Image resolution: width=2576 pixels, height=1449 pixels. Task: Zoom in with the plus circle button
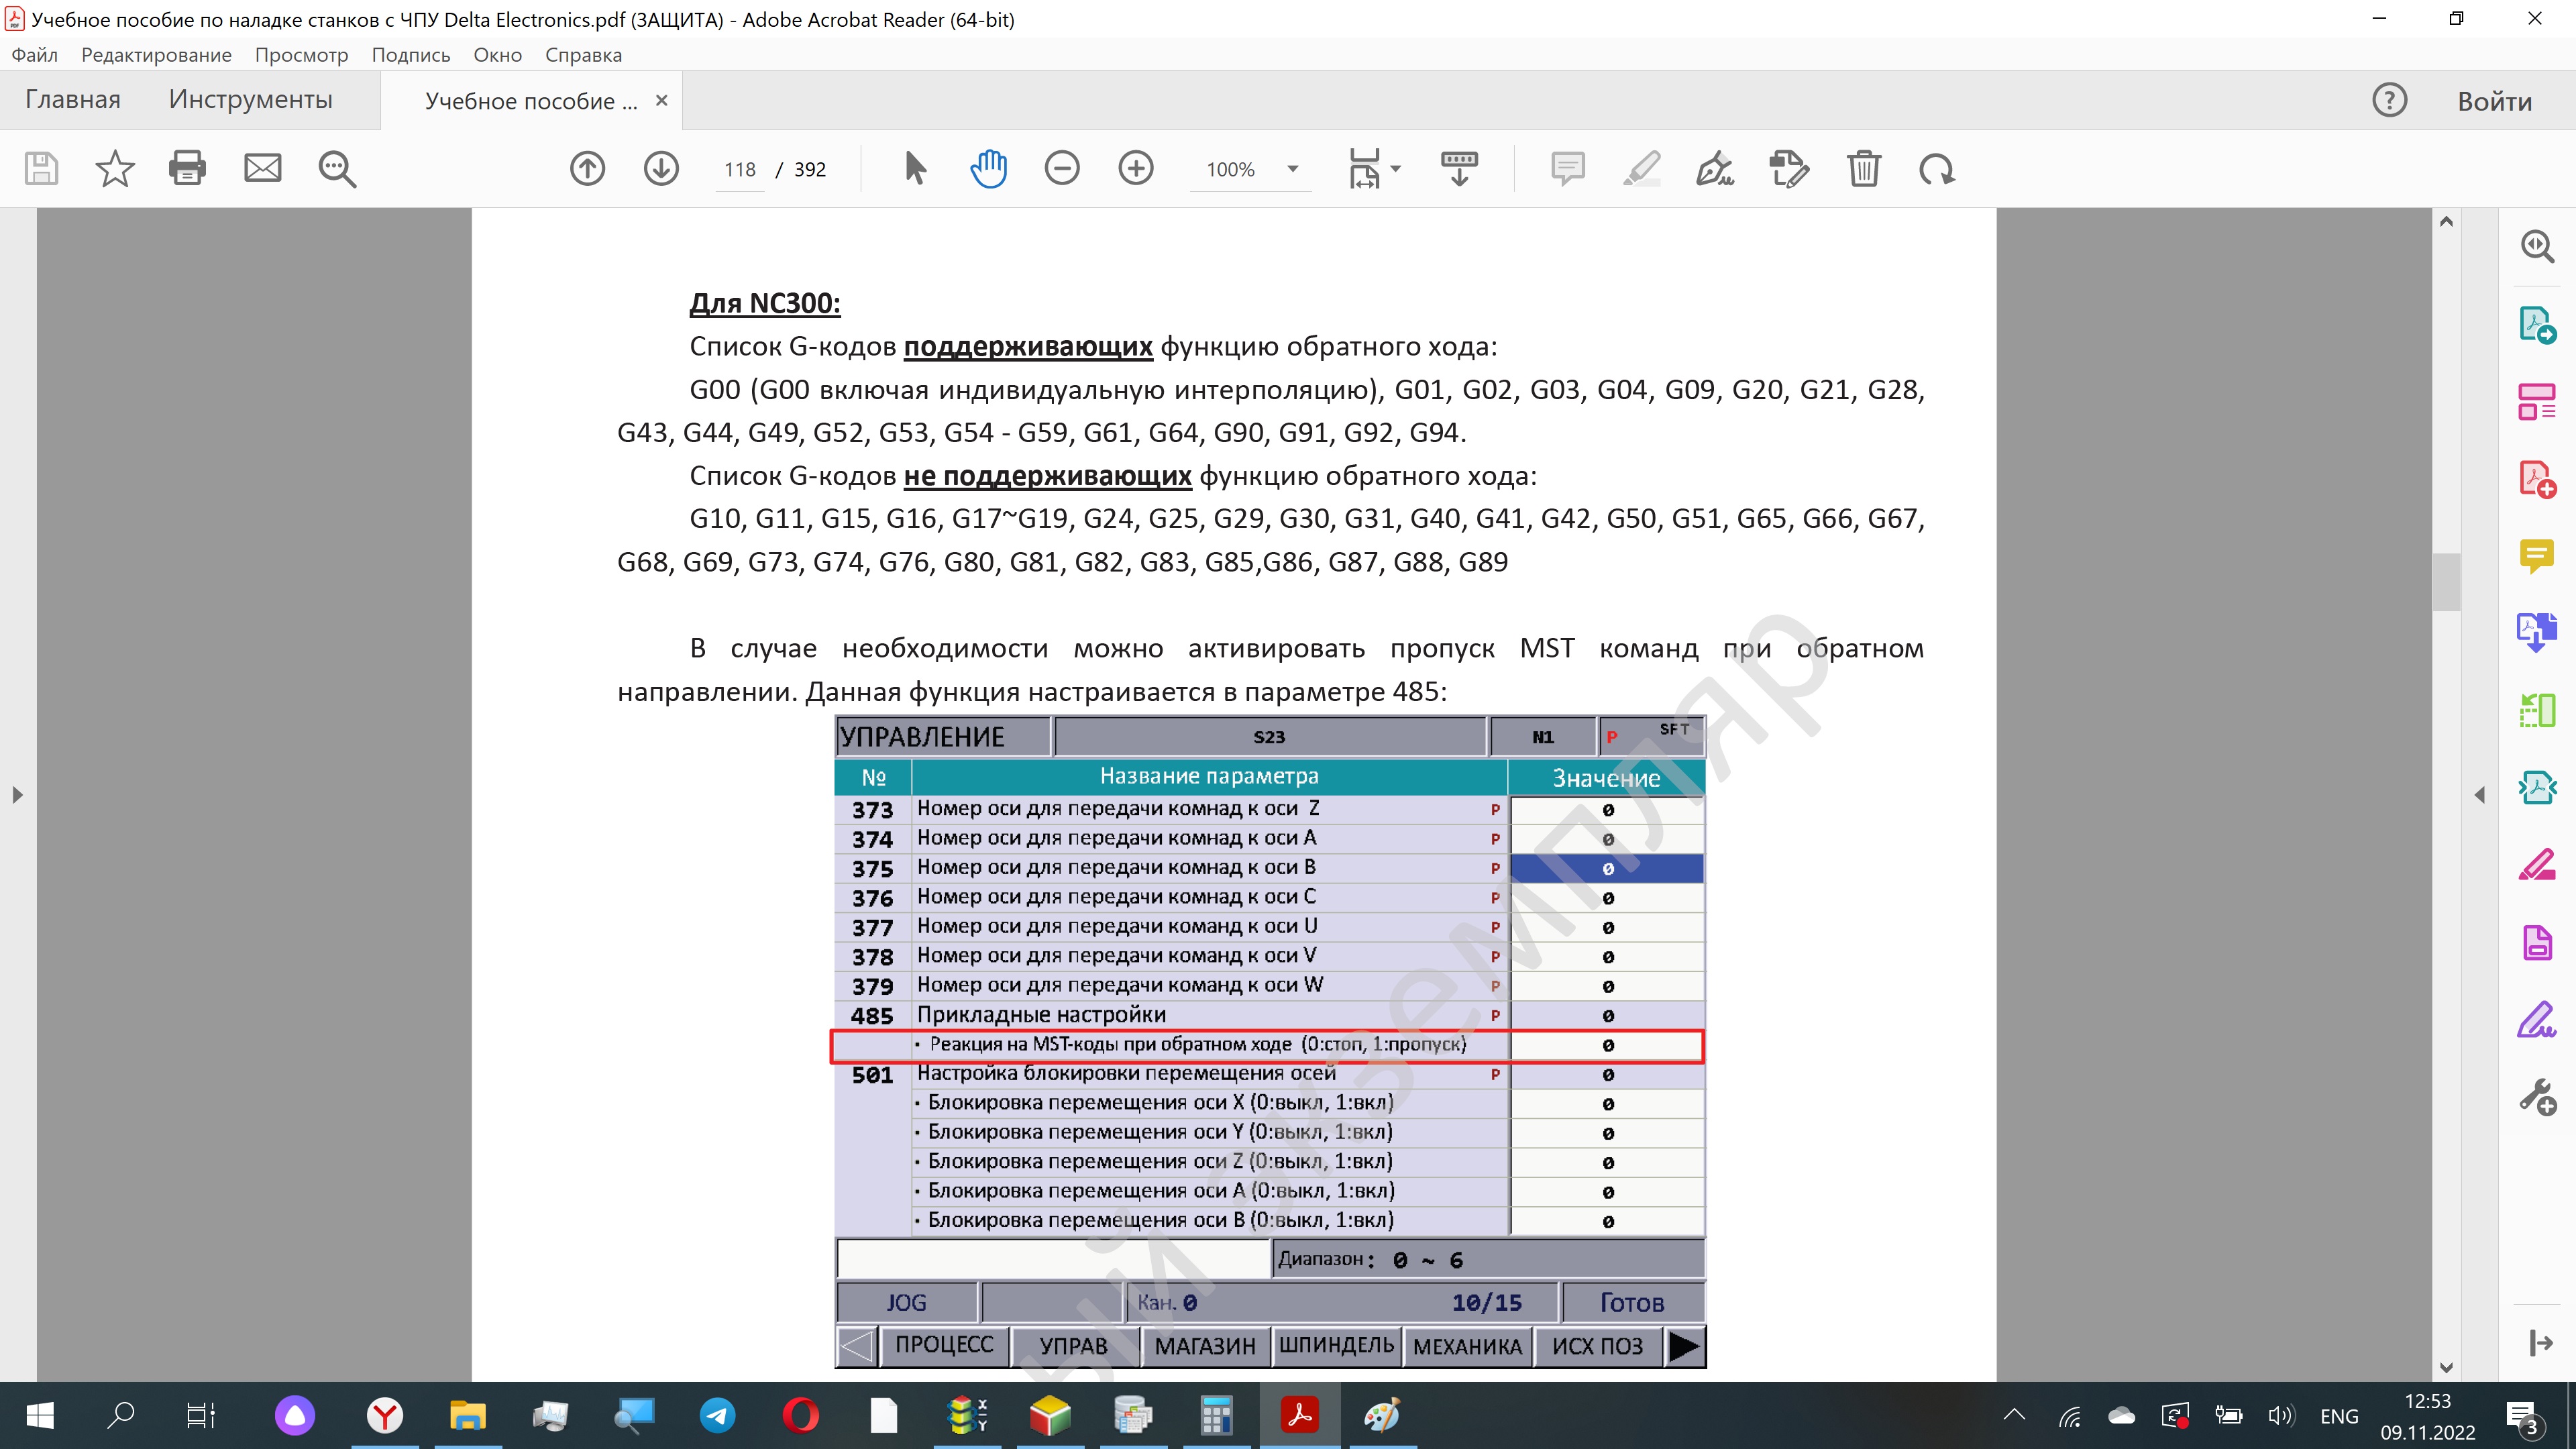tap(1135, 168)
